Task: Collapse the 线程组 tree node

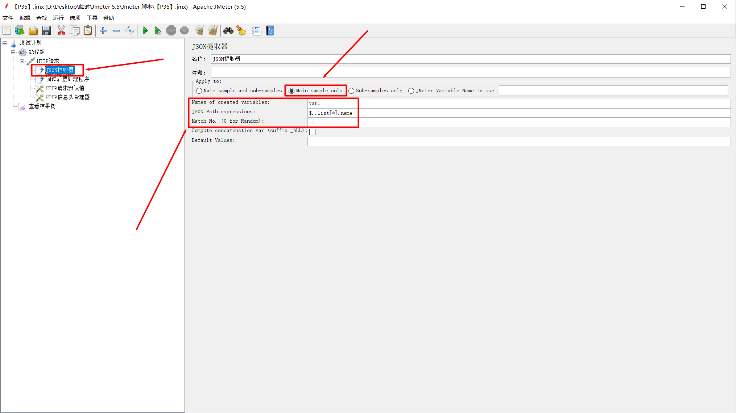Action: [13, 52]
